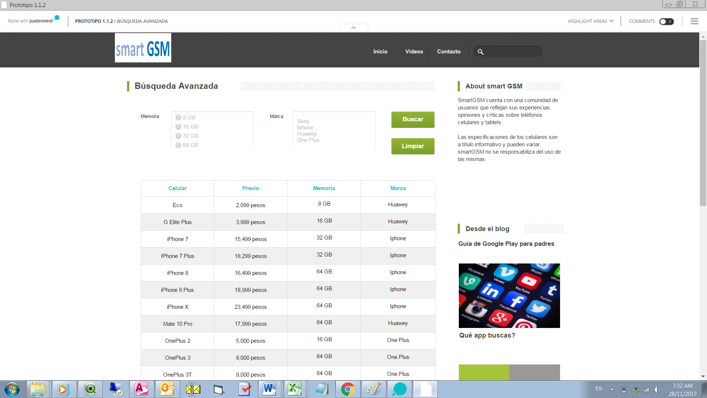The image size is (707, 398).
Task: Click the 15,499 pesos price cell
Action: coord(251,239)
